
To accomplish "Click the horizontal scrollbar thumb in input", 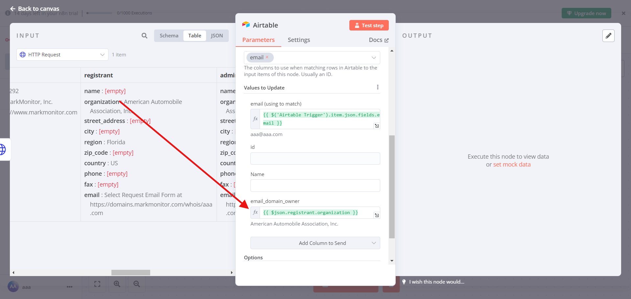I will (x=131, y=272).
